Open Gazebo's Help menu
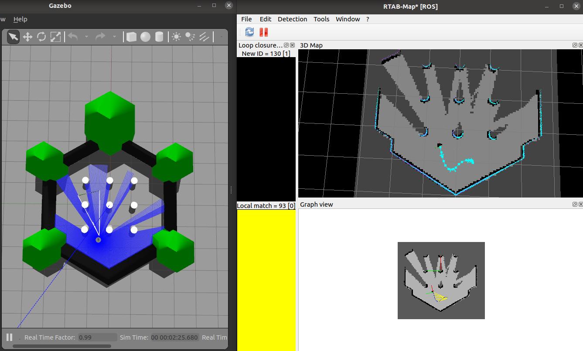The image size is (583, 351). [20, 19]
